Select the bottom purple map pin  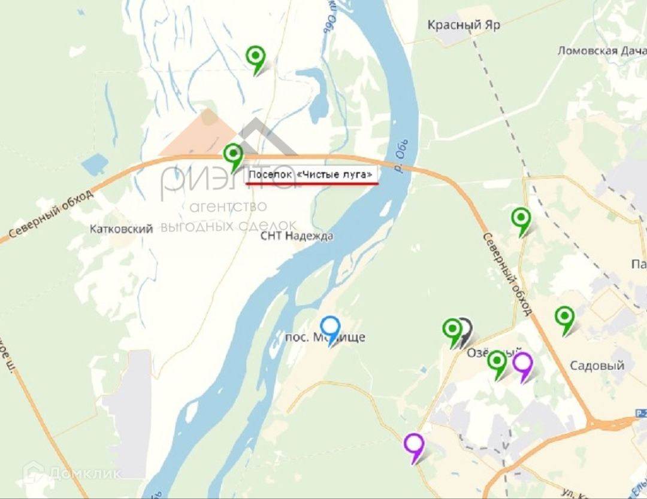pos(414,448)
